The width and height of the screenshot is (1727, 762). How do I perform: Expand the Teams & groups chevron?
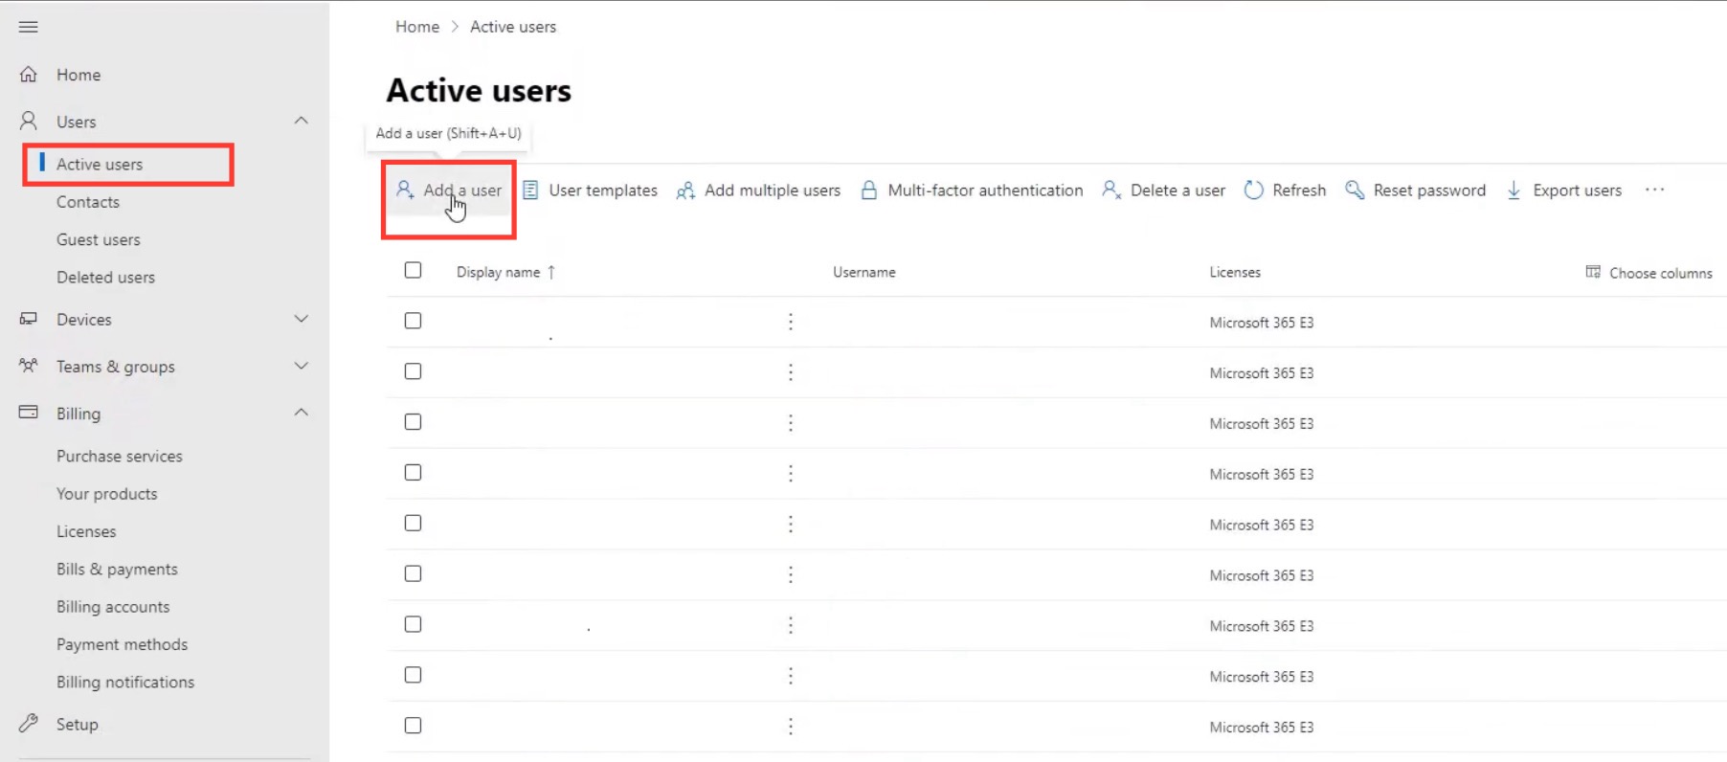coord(301,366)
